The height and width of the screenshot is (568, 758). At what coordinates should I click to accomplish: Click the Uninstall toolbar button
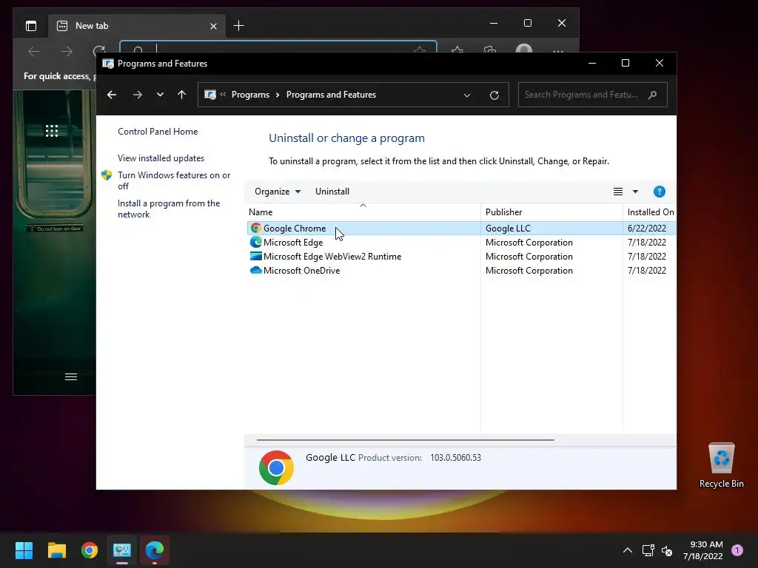point(332,192)
